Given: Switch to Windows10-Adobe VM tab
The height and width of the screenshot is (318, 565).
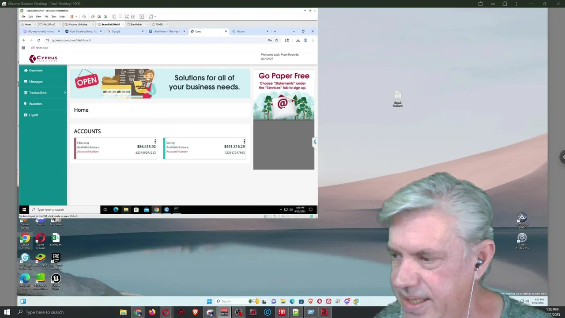Looking at the screenshot, I should 79,24.
